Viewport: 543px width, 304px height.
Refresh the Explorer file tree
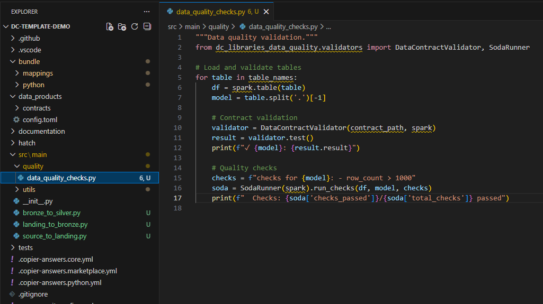(135, 26)
